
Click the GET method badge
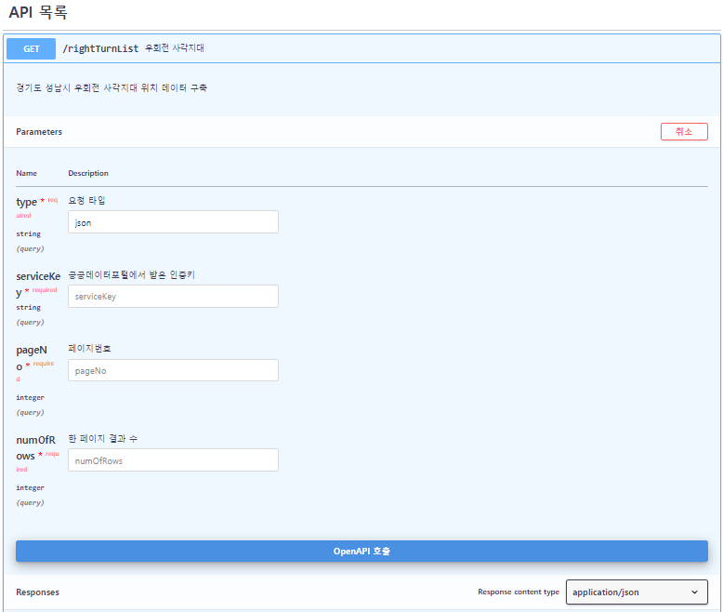coord(31,48)
